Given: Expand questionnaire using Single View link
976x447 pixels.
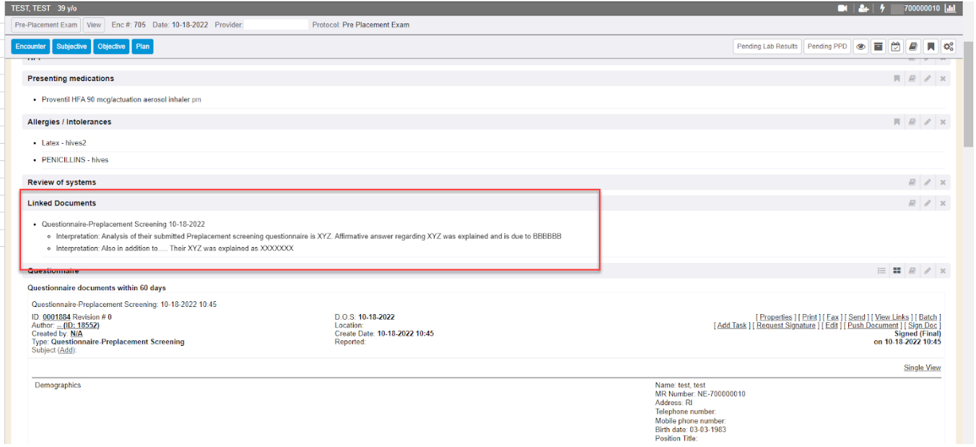Looking at the screenshot, I should click(x=922, y=368).
